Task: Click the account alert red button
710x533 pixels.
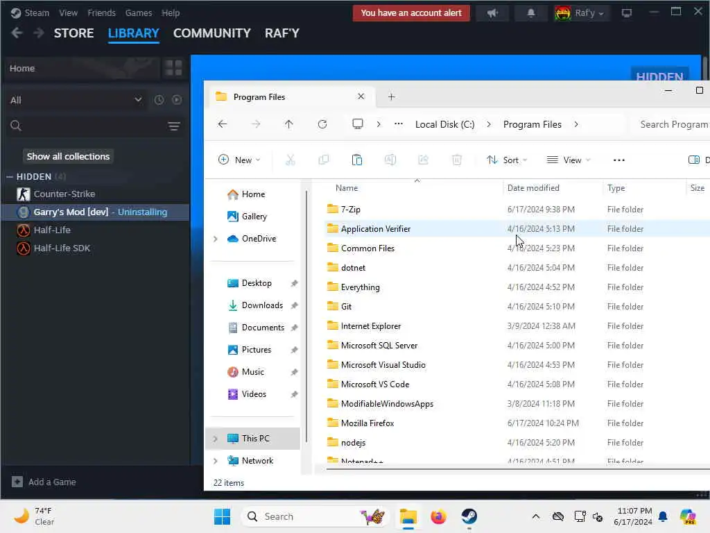Action: 411,13
